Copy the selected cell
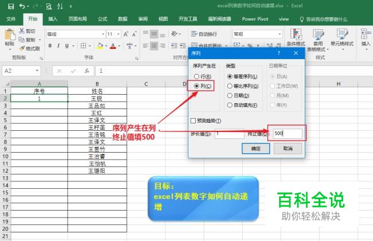Viewport: 373px width, 241px height. [27, 40]
